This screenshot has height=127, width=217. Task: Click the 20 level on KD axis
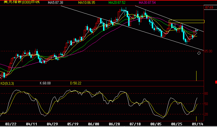[206, 114]
